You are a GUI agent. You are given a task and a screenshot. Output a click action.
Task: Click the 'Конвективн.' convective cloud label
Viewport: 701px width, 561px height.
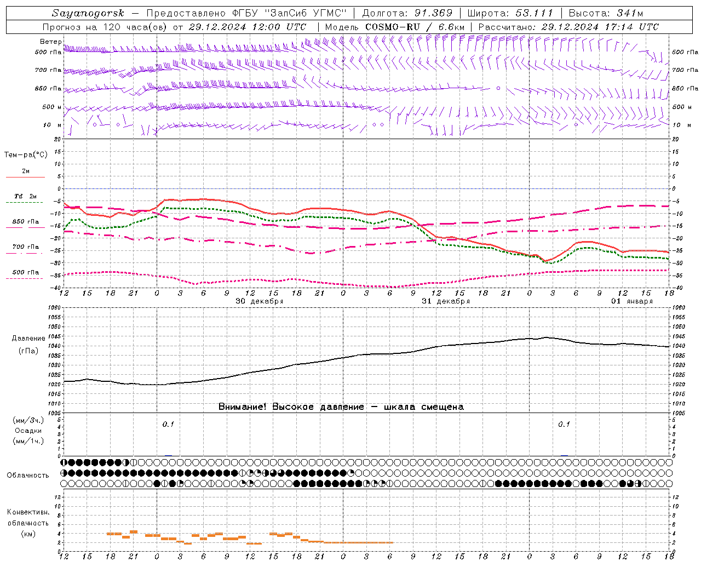tap(28, 512)
